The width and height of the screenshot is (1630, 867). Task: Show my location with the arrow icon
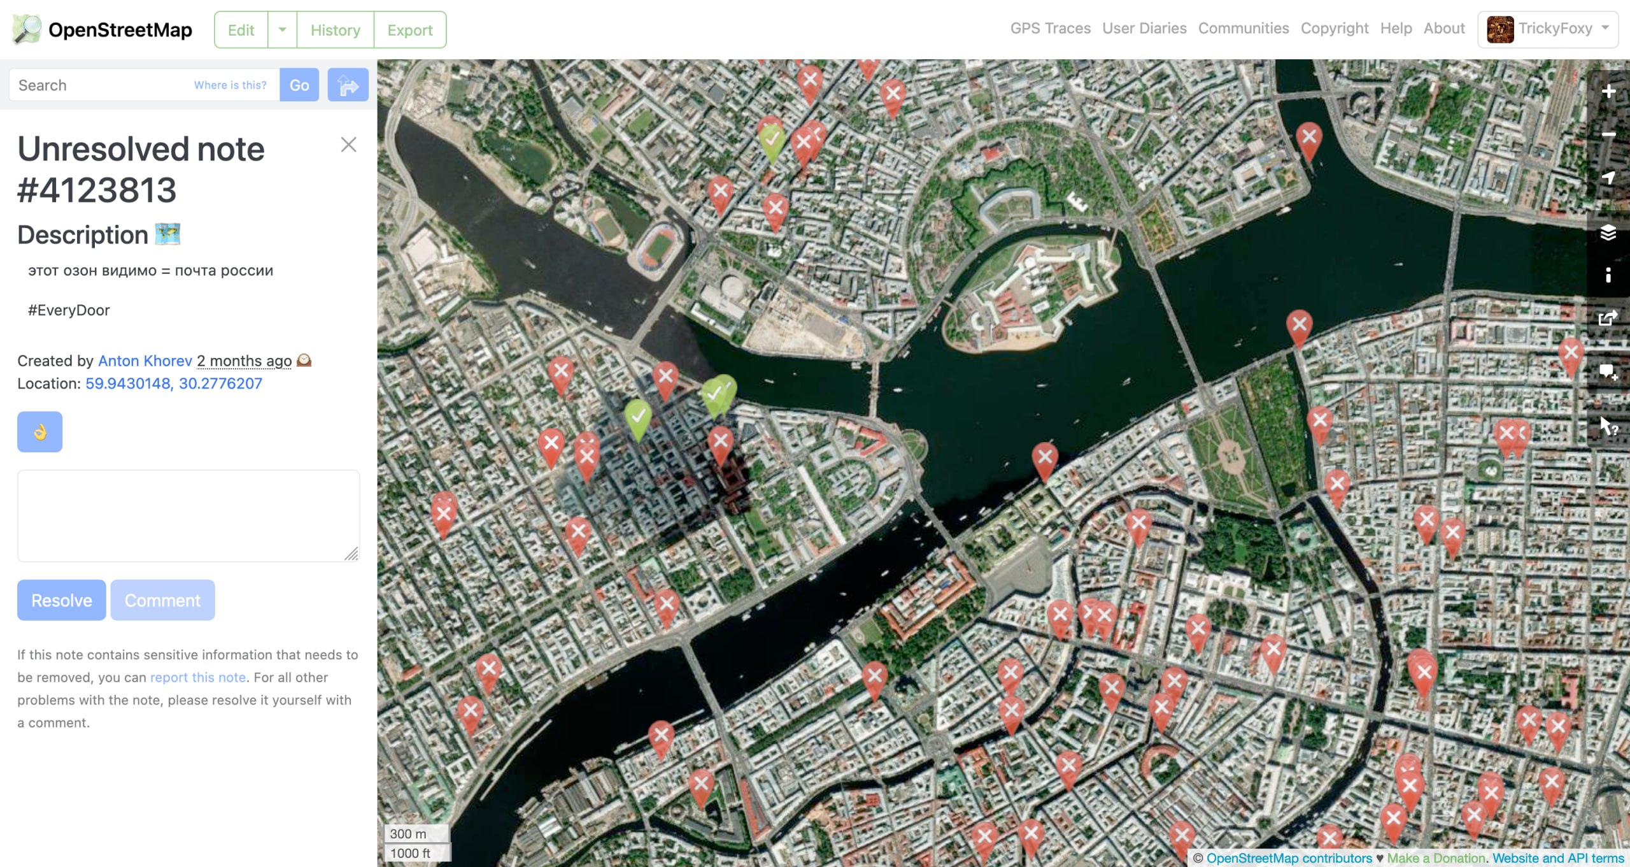click(1608, 178)
